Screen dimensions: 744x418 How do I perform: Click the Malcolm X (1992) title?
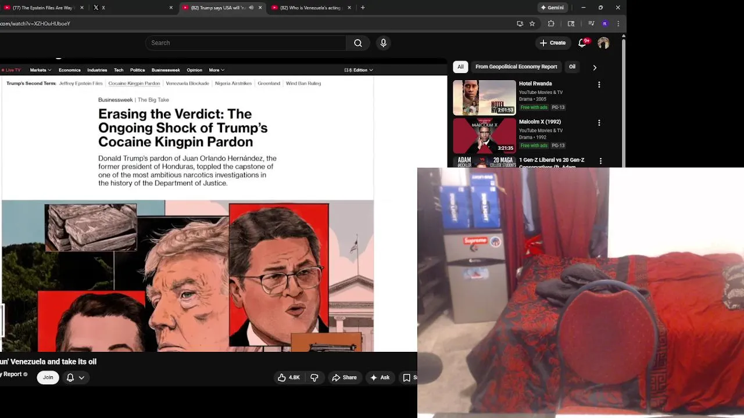(540, 122)
